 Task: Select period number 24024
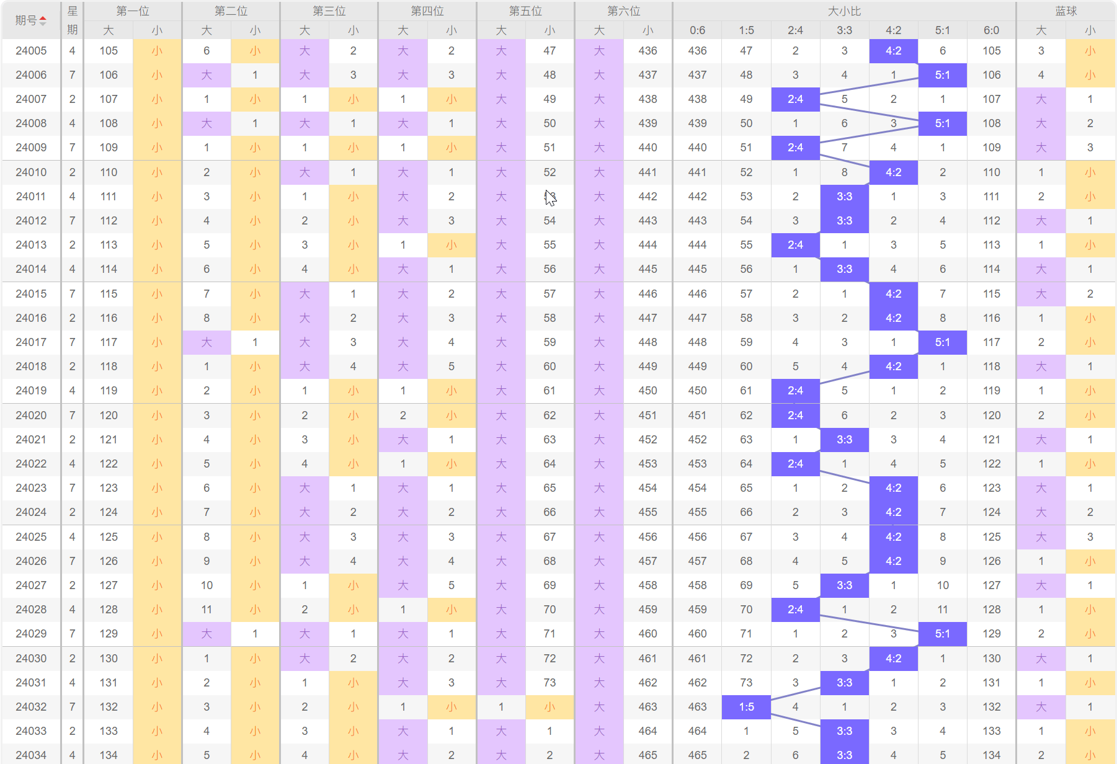(31, 512)
